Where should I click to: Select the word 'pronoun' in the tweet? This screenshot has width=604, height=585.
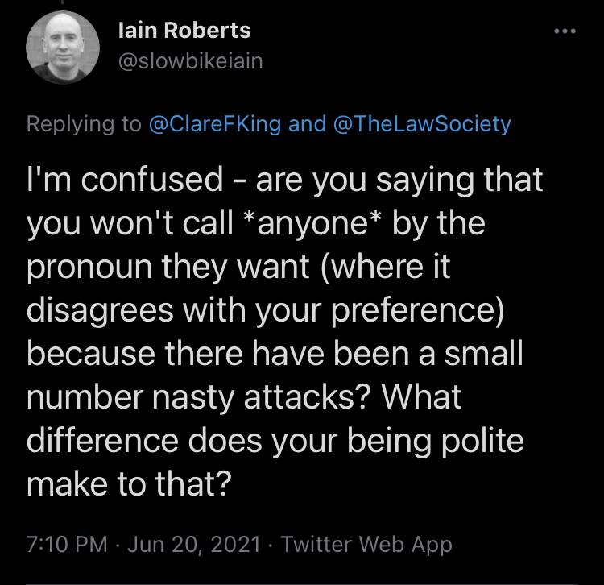point(89,267)
